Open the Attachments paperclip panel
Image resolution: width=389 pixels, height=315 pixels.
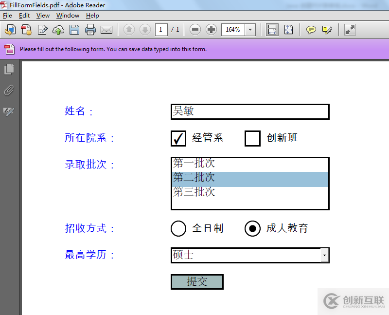(9, 91)
